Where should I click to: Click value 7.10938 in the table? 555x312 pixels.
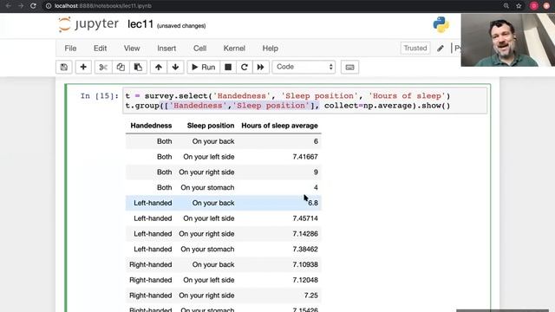click(x=305, y=264)
